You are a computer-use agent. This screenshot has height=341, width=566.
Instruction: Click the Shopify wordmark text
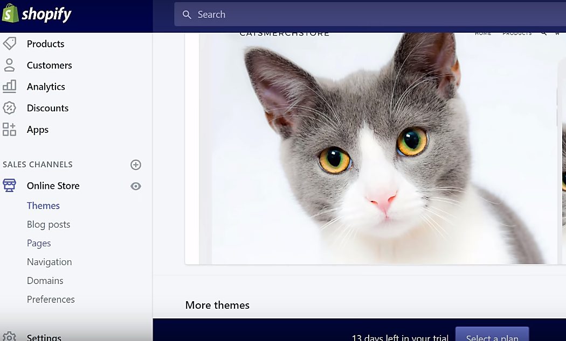click(x=46, y=15)
